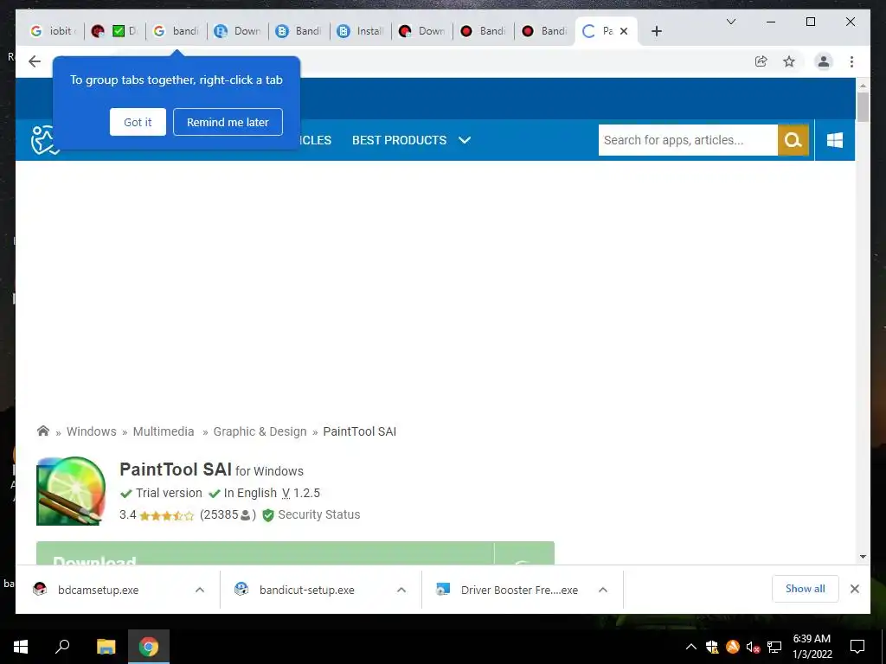Go to home breadcrumb icon
886x664 pixels.
43,431
